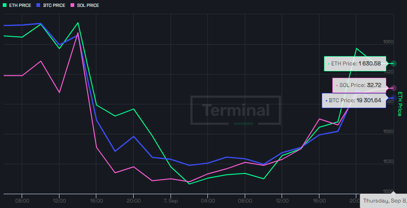Click the 1530 y-axis label

389,162
